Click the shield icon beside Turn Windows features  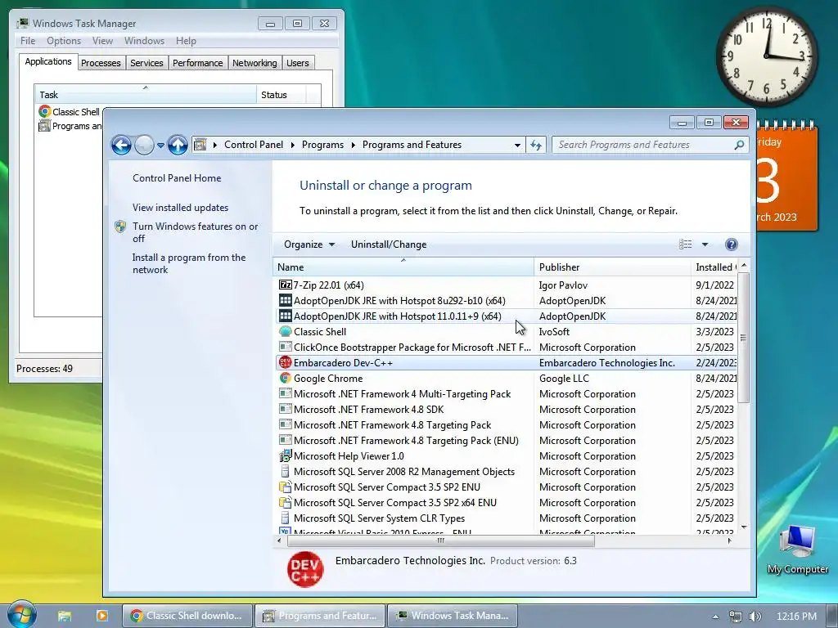pyautogui.click(x=120, y=227)
